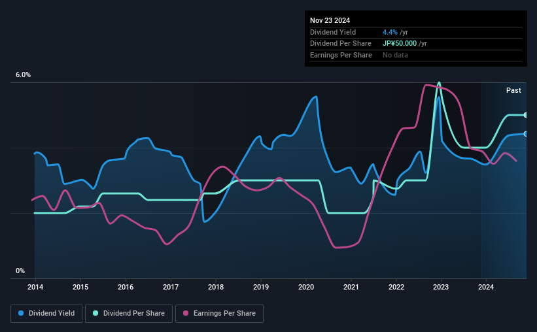Click the 2017 x-axis label

(171, 287)
